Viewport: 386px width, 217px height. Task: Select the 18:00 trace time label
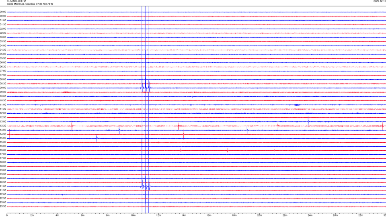point(3,162)
